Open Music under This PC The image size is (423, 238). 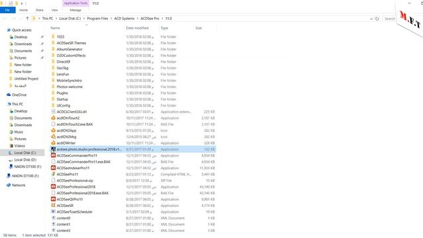point(19,132)
